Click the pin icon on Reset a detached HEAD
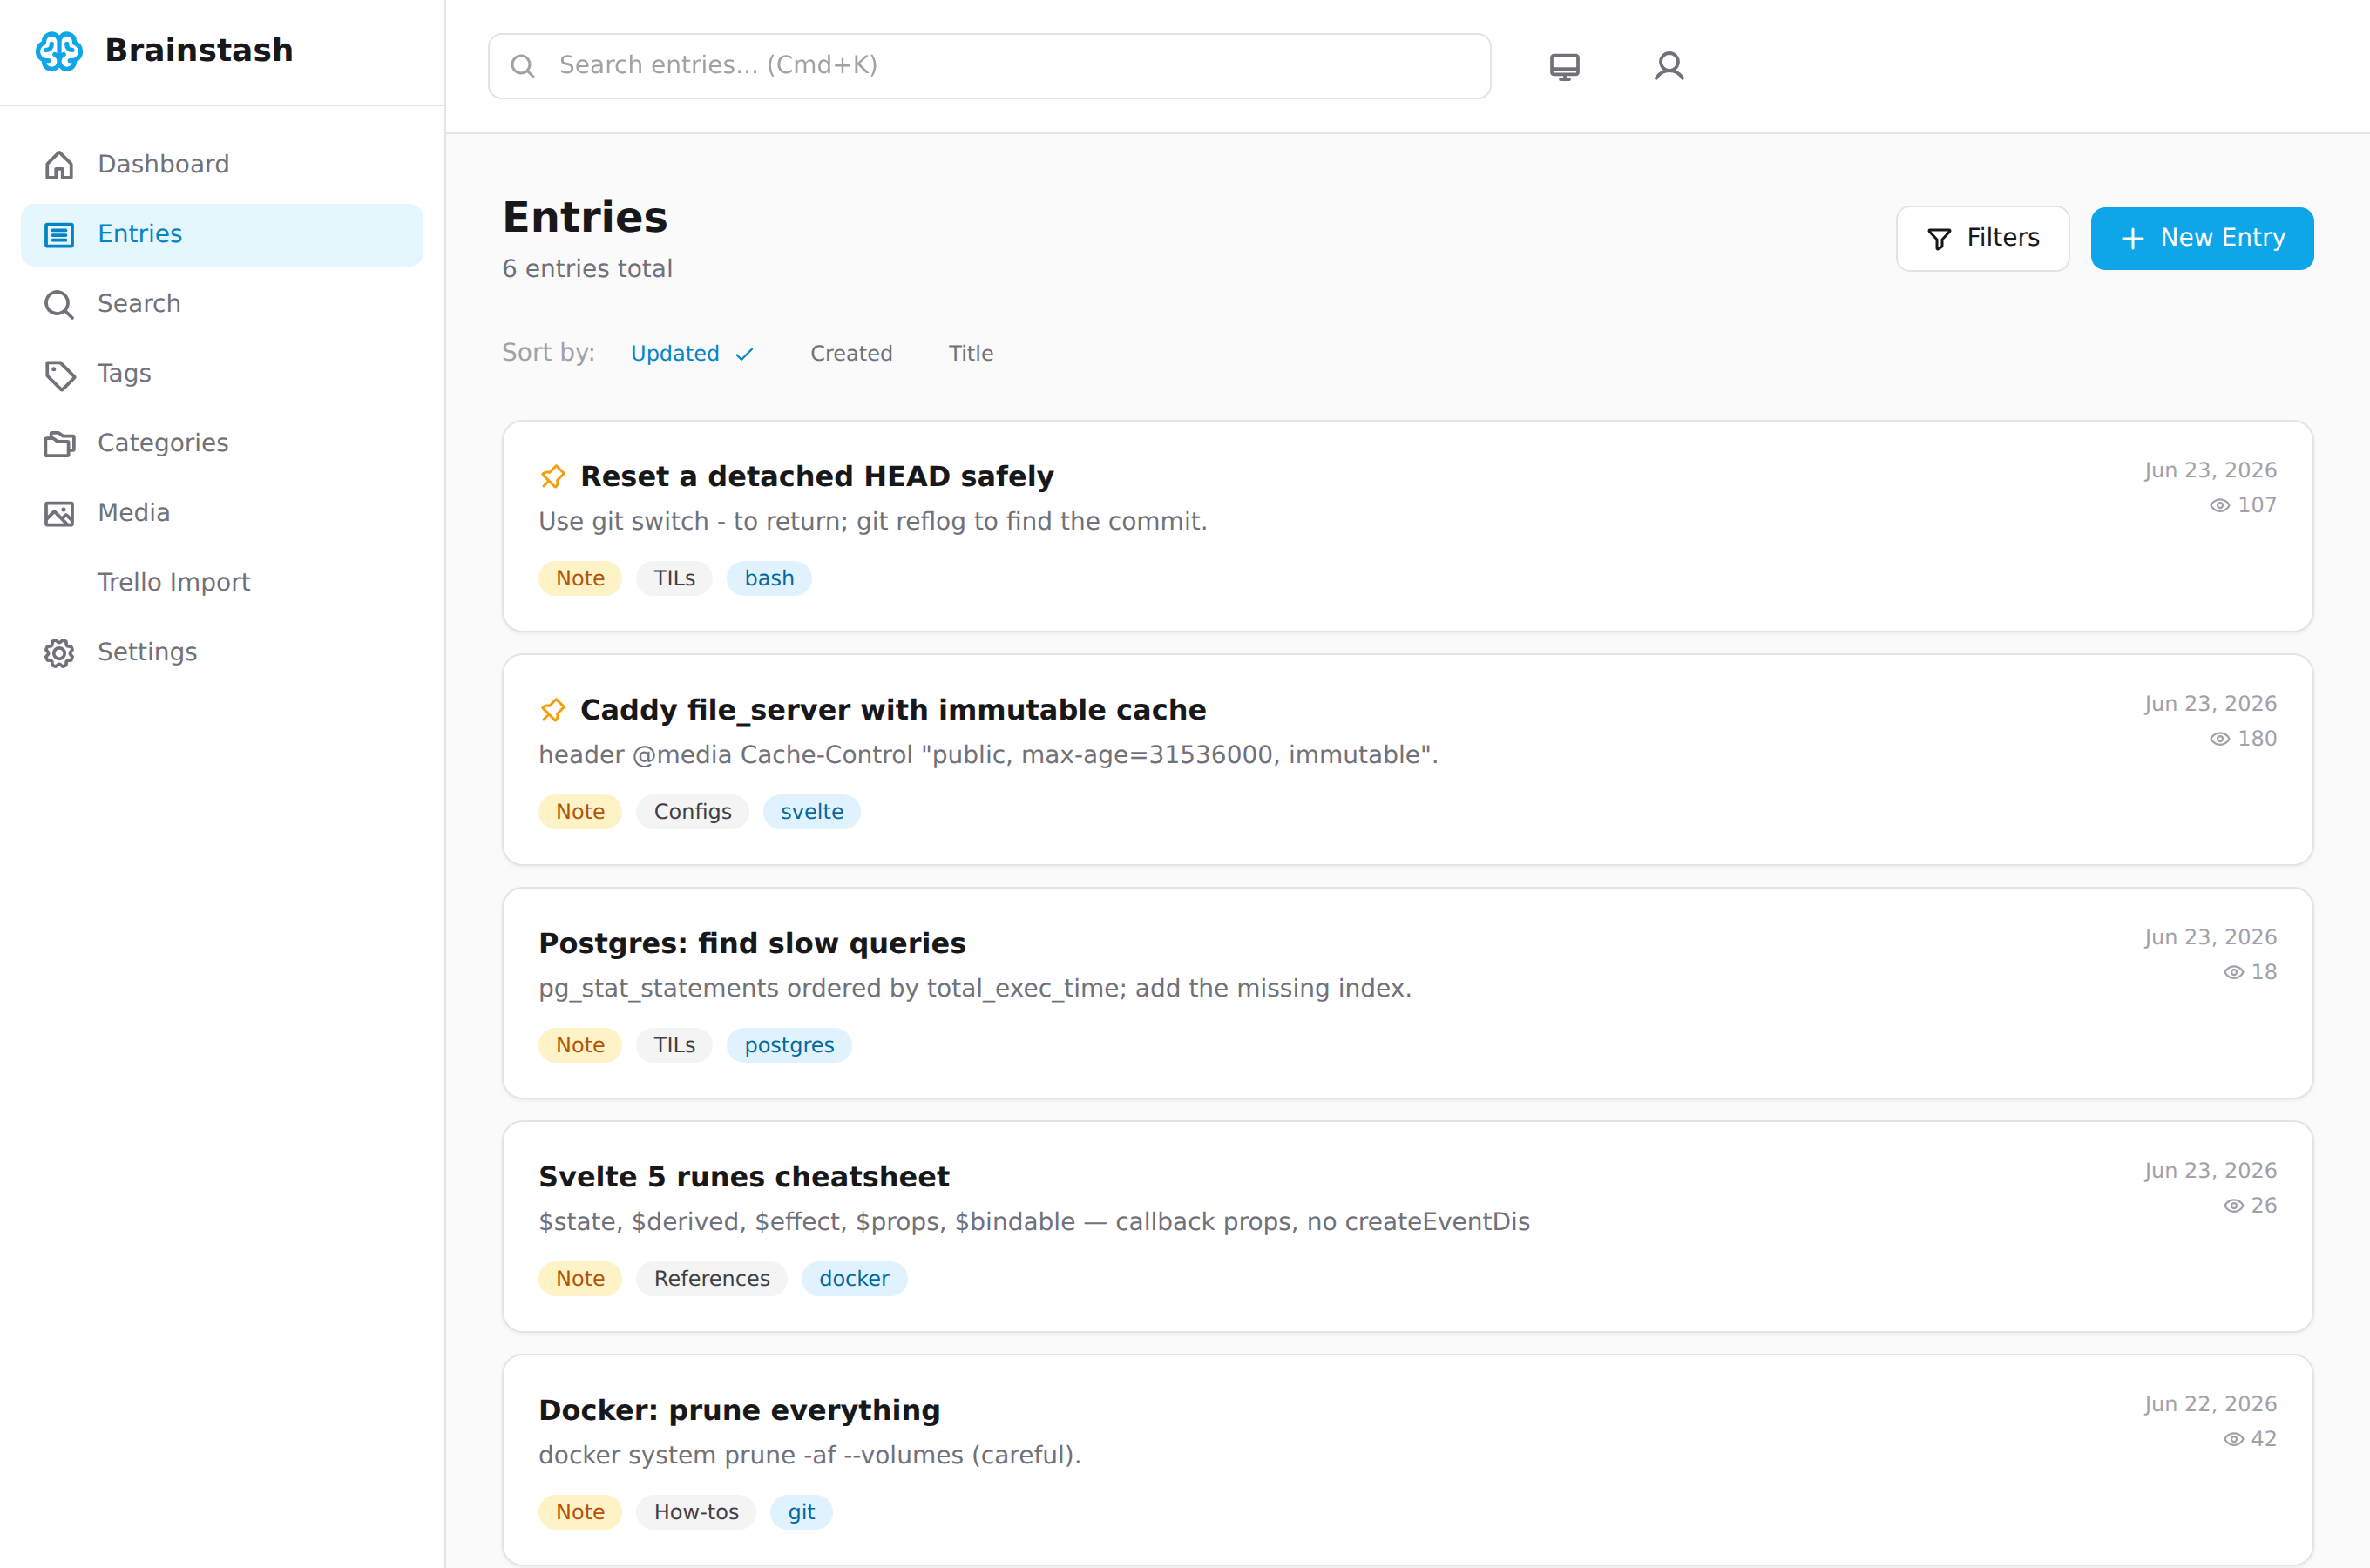Image resolution: width=2370 pixels, height=1568 pixels. point(553,477)
